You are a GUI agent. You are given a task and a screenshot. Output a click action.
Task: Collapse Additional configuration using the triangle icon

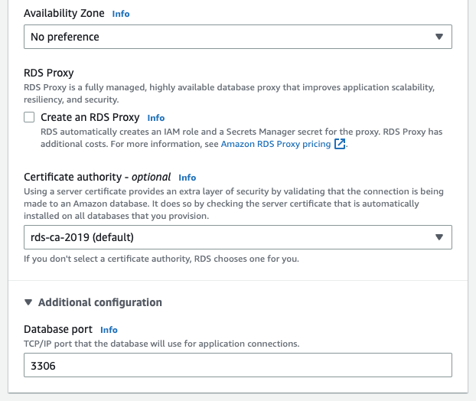coord(28,302)
